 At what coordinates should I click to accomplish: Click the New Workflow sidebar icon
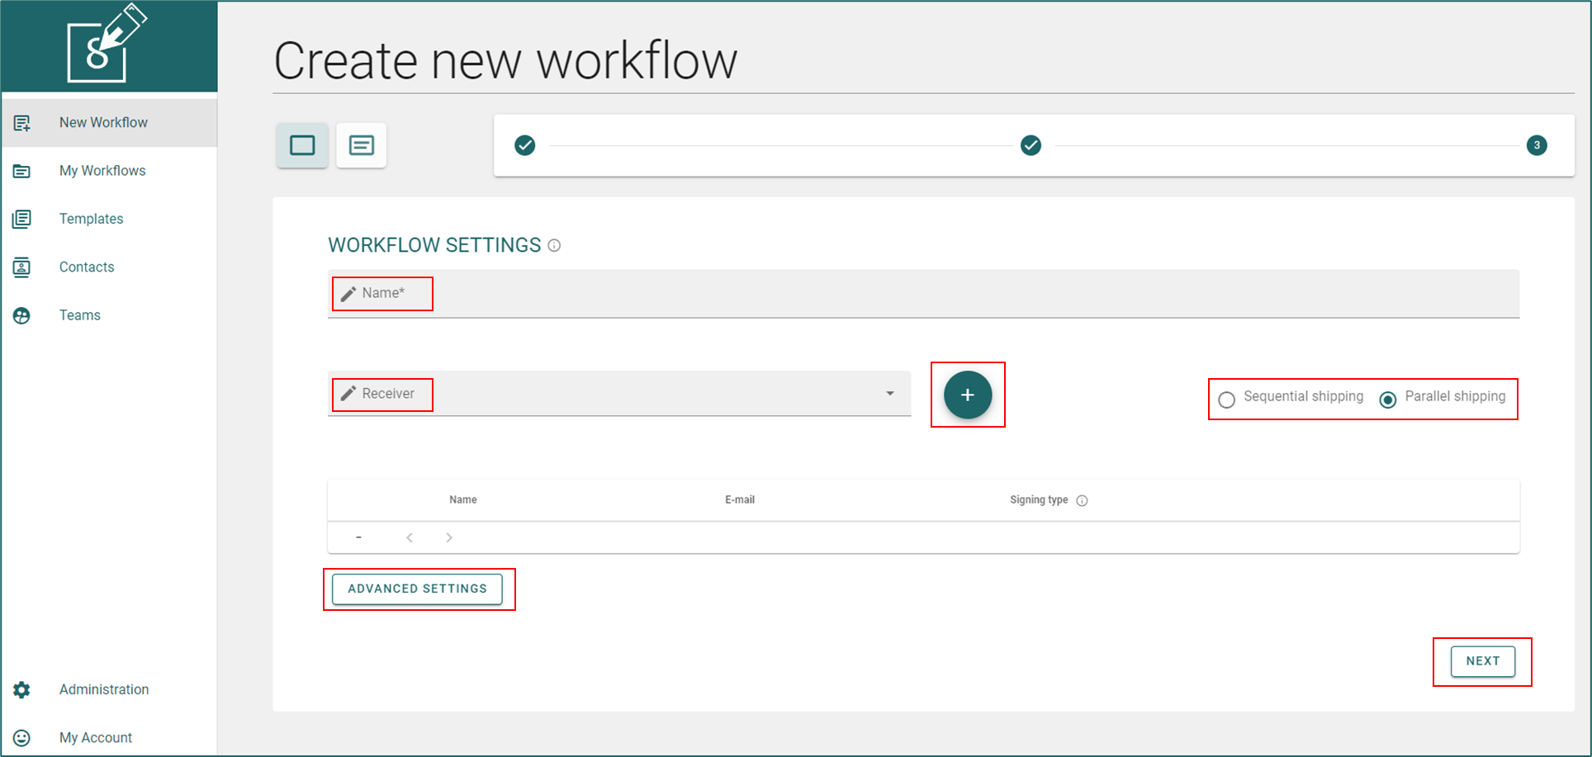pyautogui.click(x=22, y=123)
